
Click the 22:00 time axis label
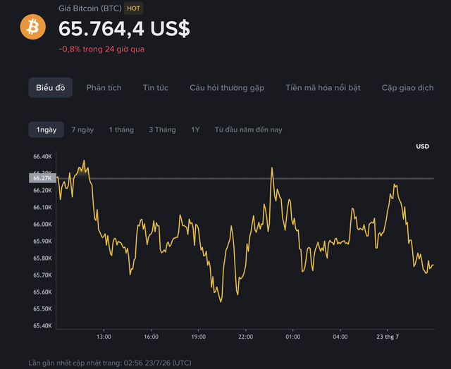246,337
